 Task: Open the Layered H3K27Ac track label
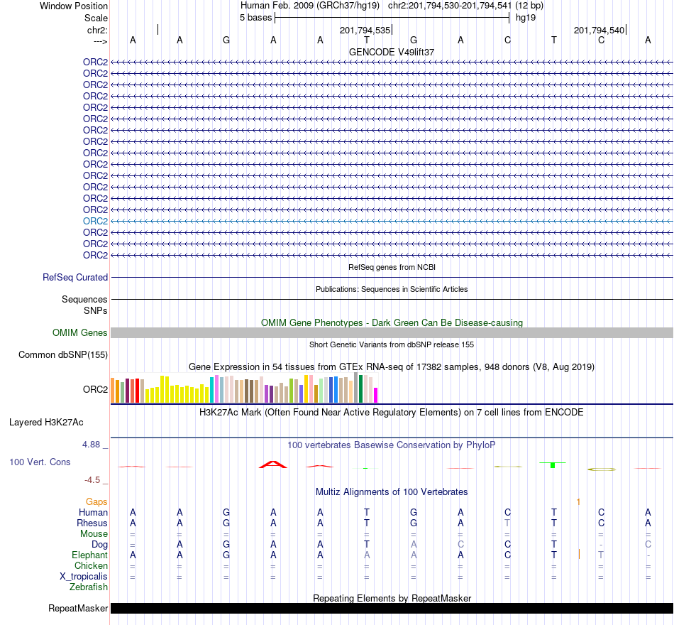(x=46, y=423)
